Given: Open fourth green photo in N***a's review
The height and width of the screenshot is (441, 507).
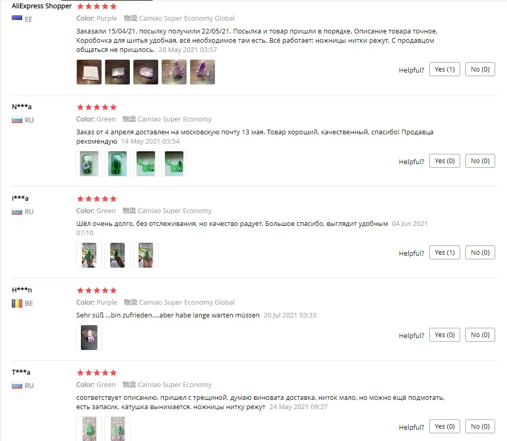Looking at the screenshot, I should 174,164.
